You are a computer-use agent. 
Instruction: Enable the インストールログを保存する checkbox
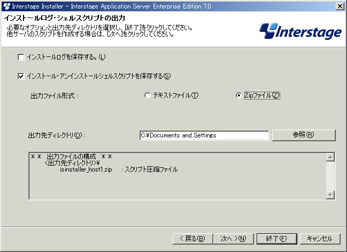pyautogui.click(x=21, y=58)
